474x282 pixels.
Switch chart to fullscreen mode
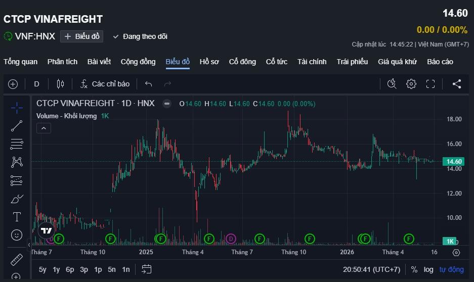point(430,83)
